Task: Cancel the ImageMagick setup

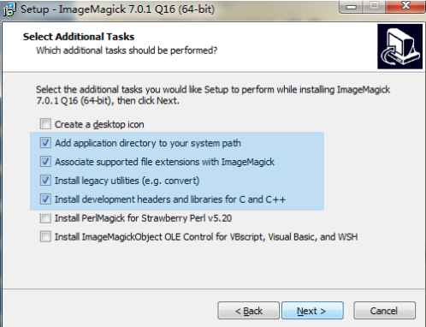Action: pyautogui.click(x=384, y=311)
